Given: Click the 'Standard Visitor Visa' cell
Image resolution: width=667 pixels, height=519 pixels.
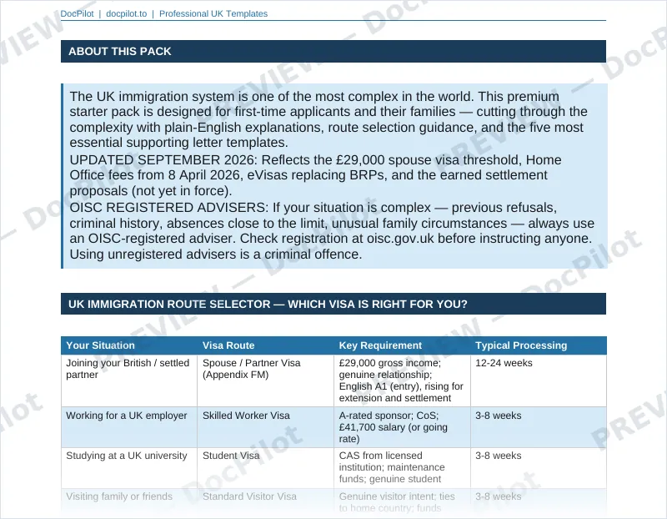Looking at the screenshot, I should pyautogui.click(x=265, y=502).
